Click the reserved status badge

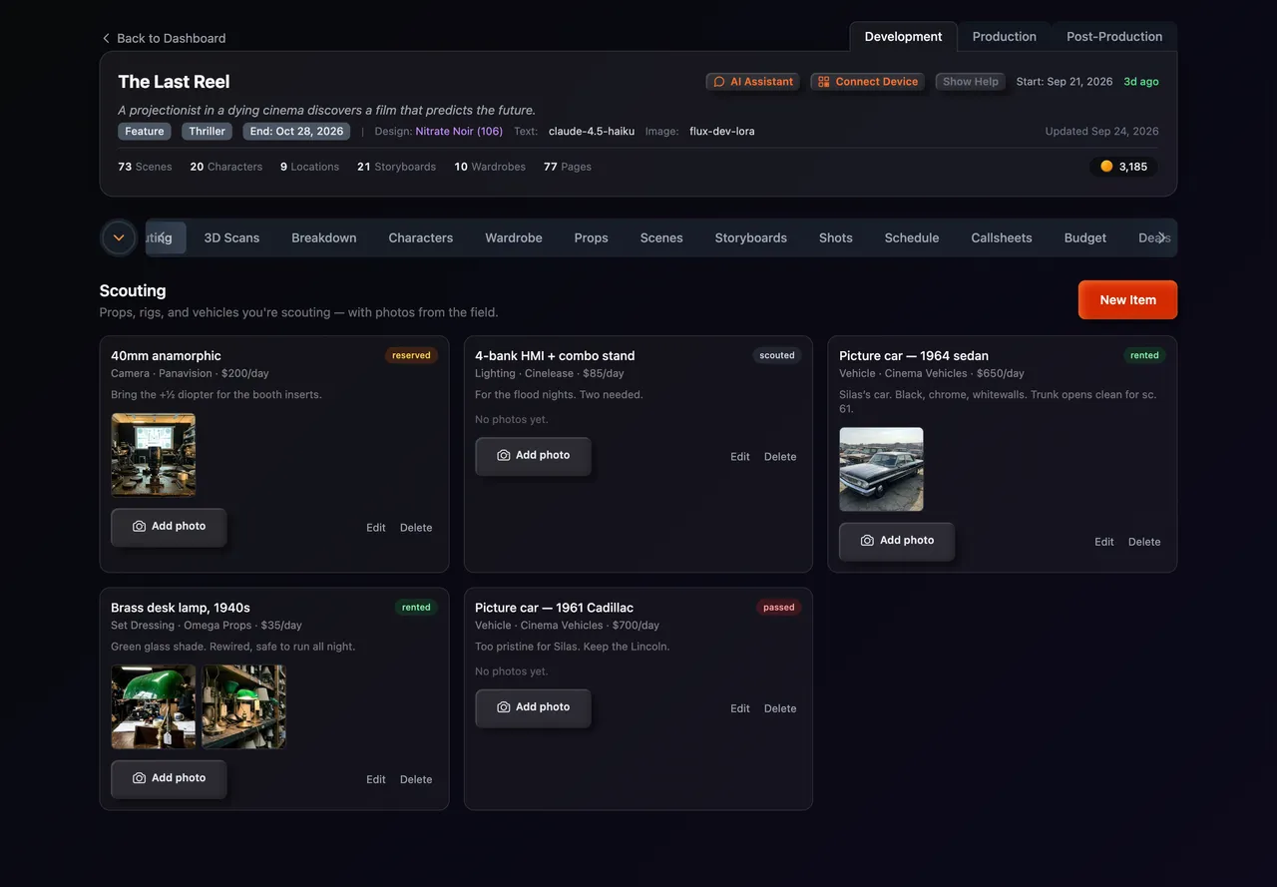[x=411, y=355]
